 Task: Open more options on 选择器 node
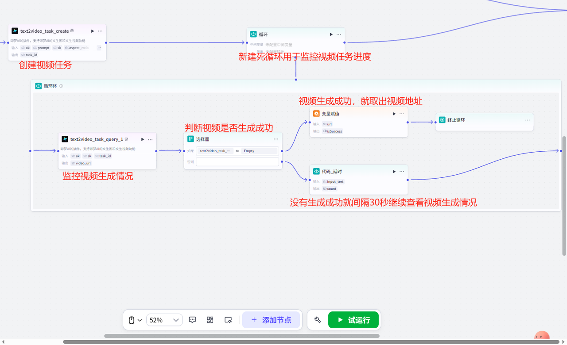tap(276, 139)
